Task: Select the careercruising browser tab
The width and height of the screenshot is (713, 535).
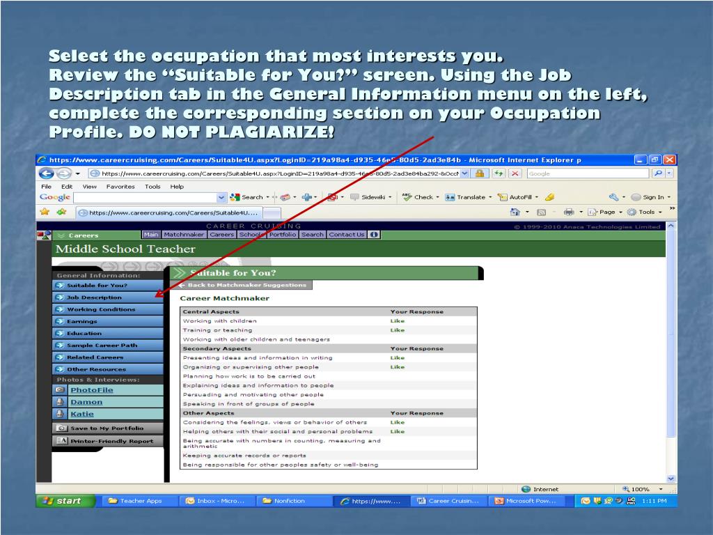Action: [x=169, y=212]
